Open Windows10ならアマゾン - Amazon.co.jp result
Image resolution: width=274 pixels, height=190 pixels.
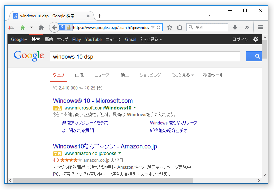pos(105,146)
